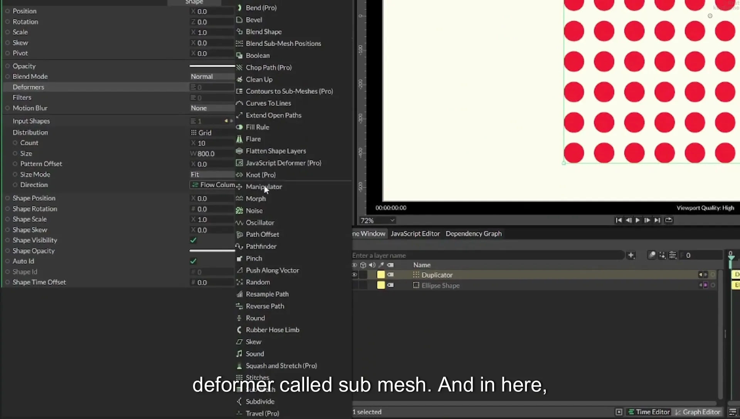Viewport: 740px width, 419px height.
Task: Click the play button in viewport controls
Action: (637, 220)
